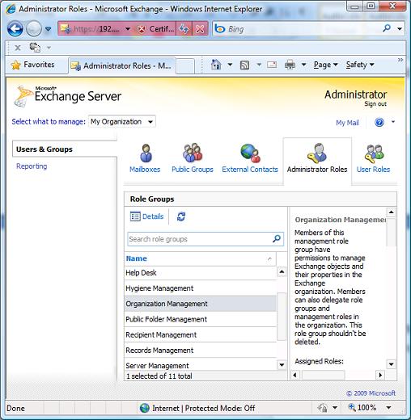Click the Favorites star button
Viewport: 411px width, 420px height.
pyautogui.click(x=32, y=65)
